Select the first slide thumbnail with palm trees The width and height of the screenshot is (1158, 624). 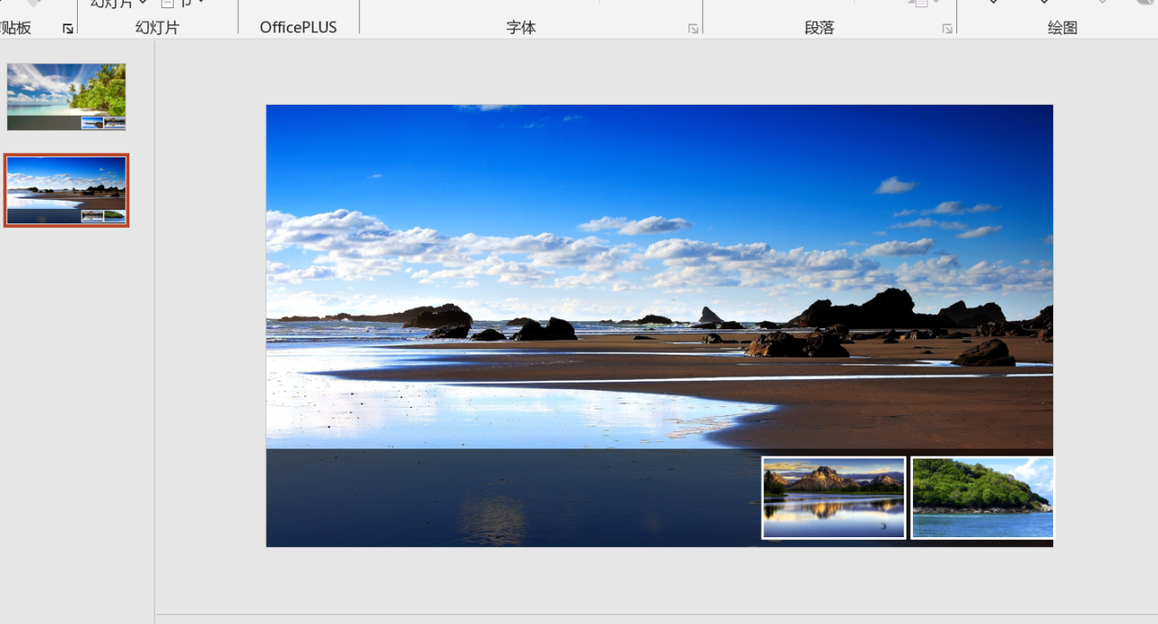click(66, 97)
